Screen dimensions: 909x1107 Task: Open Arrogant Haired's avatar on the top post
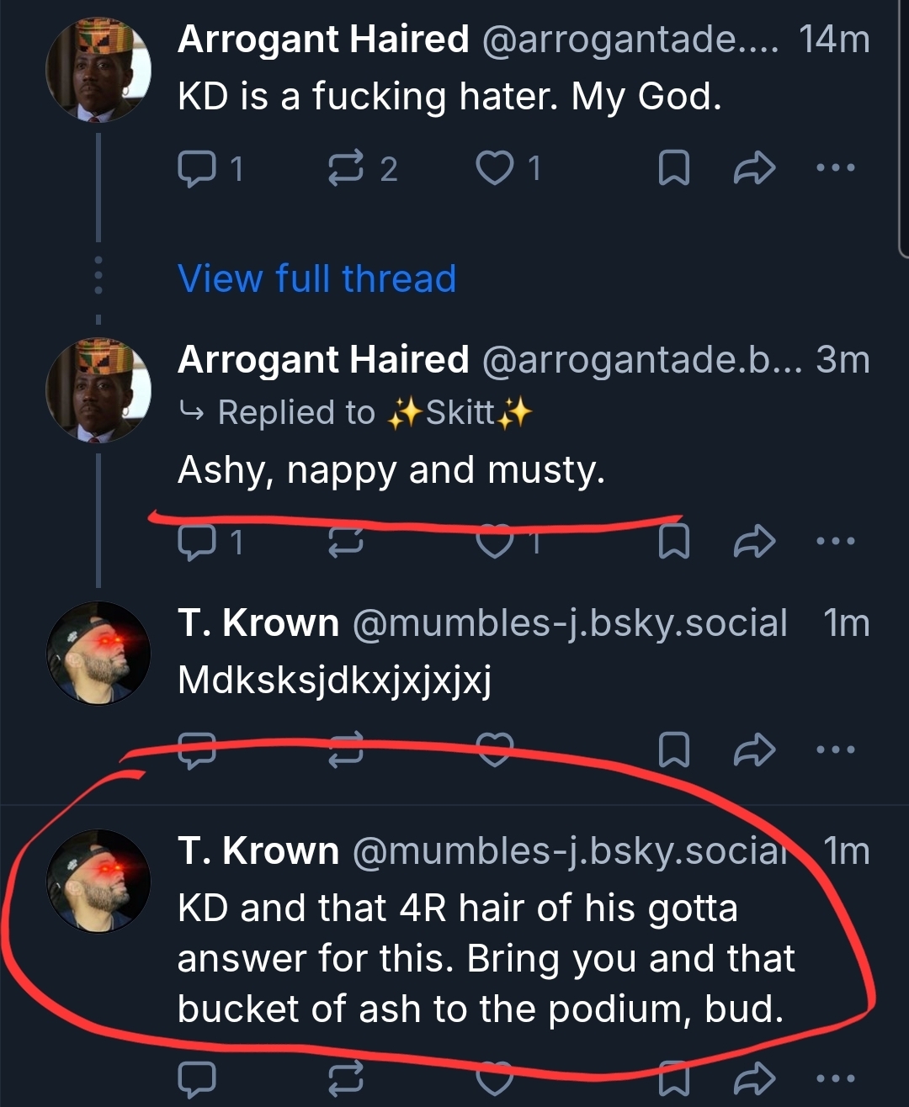[x=98, y=70]
